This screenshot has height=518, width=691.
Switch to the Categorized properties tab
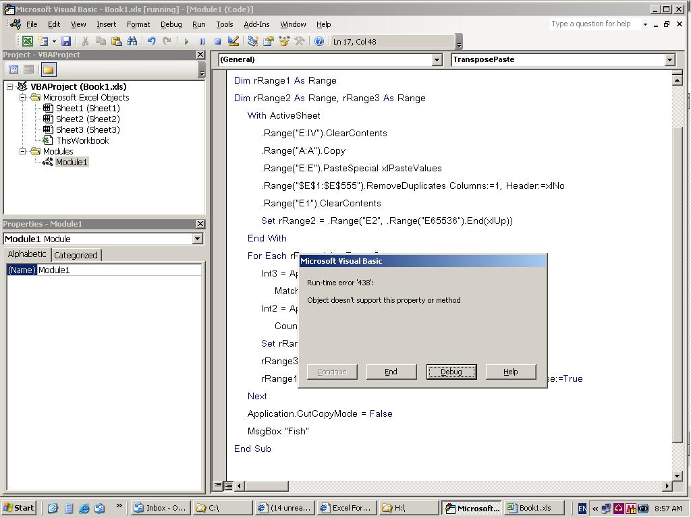pos(76,255)
